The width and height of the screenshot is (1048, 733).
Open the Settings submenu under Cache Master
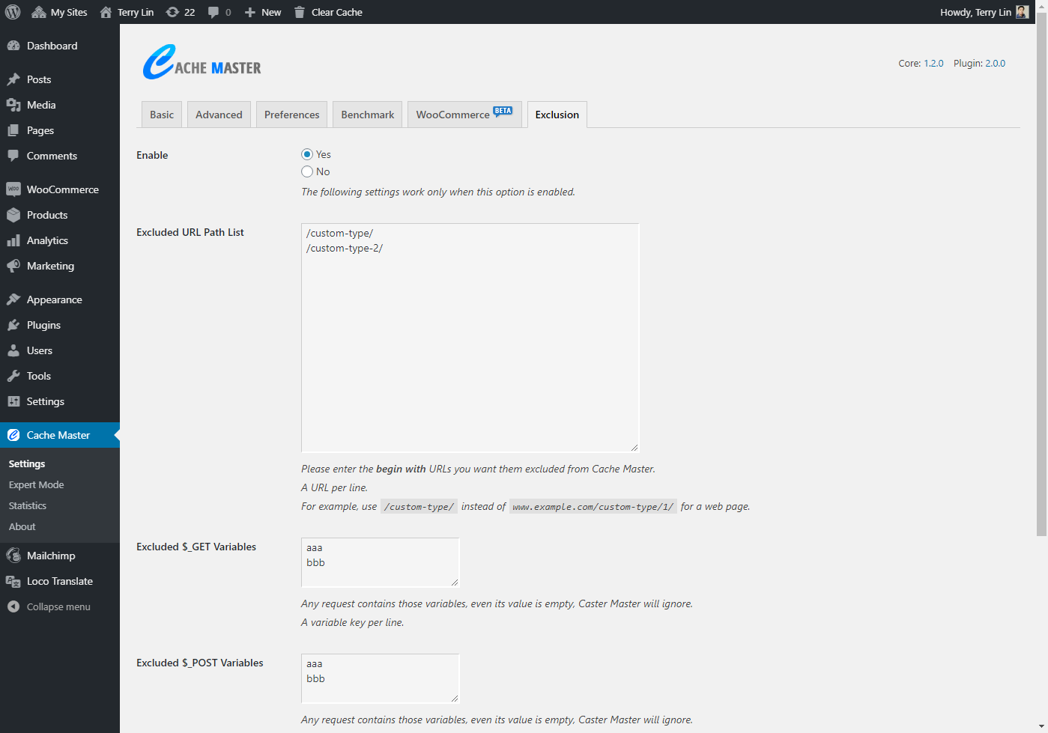pyautogui.click(x=27, y=463)
